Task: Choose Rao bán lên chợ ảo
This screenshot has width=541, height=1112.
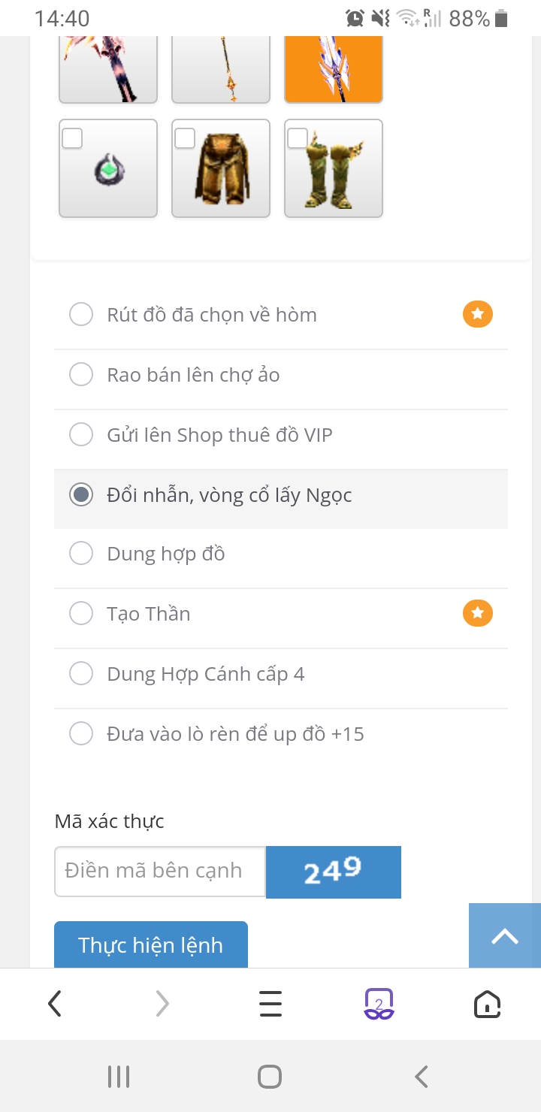Action: [81, 373]
